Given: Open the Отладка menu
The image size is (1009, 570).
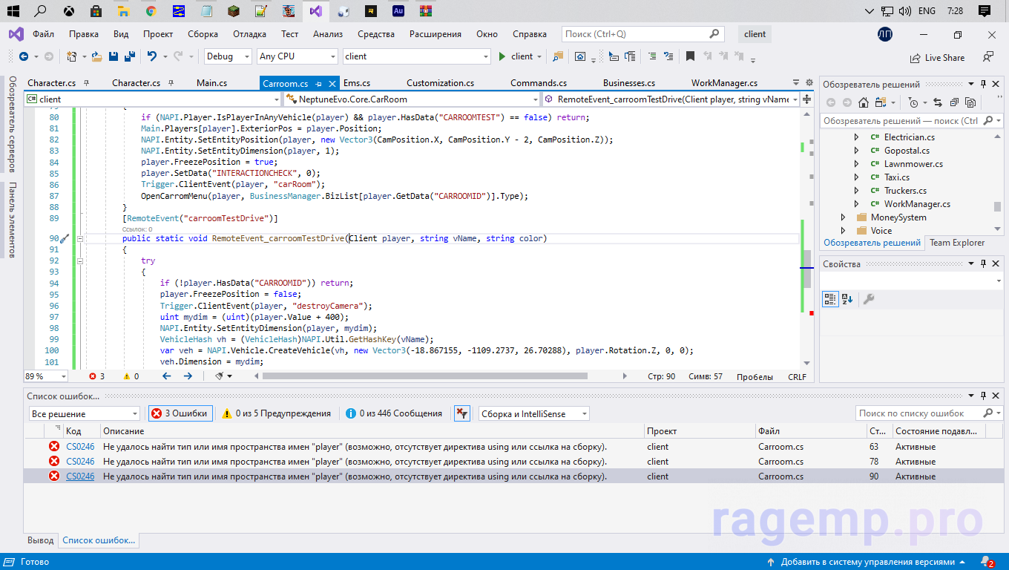Looking at the screenshot, I should (249, 34).
